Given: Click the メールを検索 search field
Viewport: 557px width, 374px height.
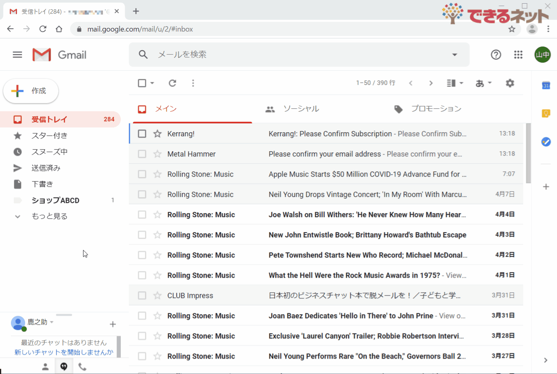Looking at the screenshot, I should (300, 55).
